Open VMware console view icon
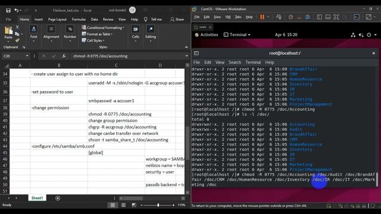The image size is (381, 214). [x=357, y=17]
